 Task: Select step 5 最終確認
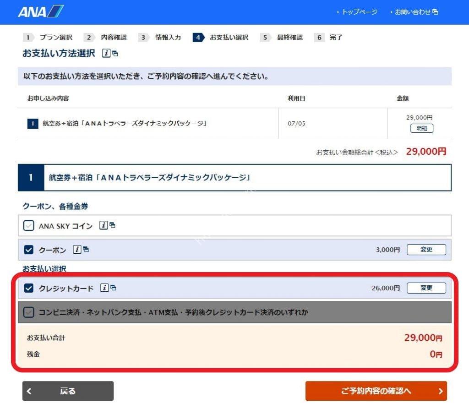tap(282, 38)
